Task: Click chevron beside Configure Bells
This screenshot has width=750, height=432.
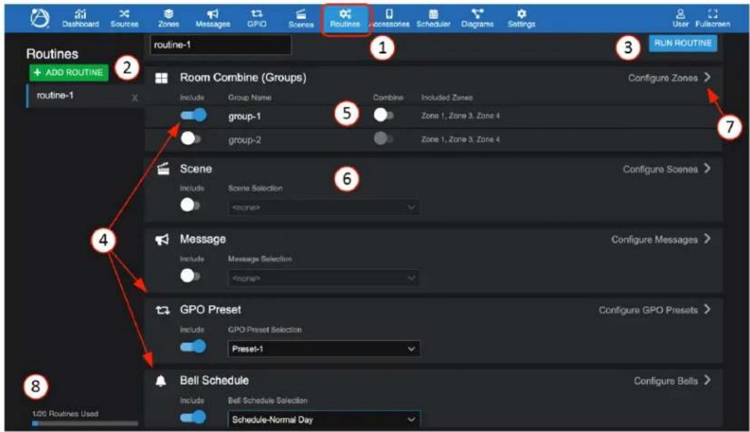Action: pos(708,380)
